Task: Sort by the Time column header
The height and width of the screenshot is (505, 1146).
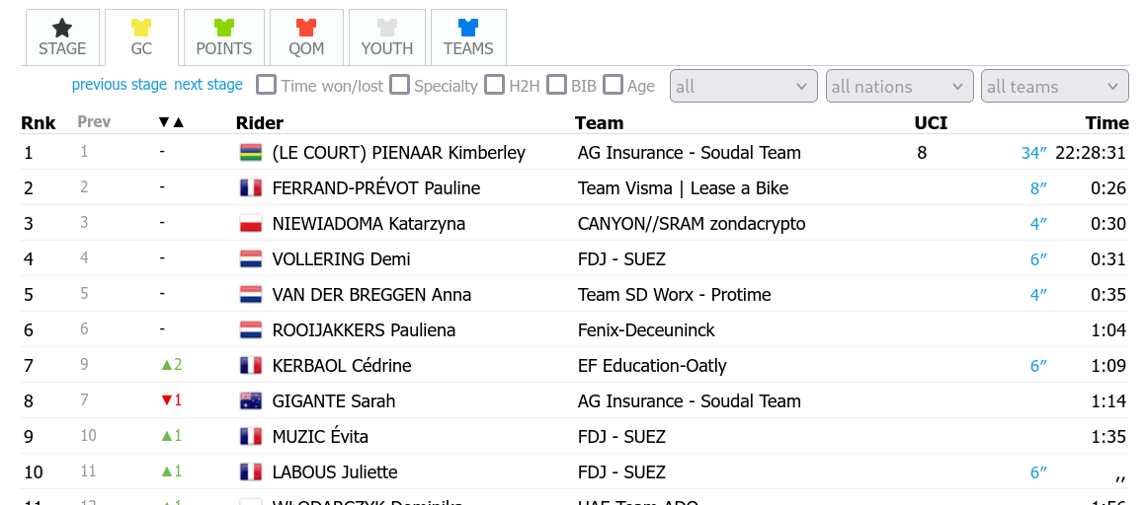Action: coord(1107,122)
